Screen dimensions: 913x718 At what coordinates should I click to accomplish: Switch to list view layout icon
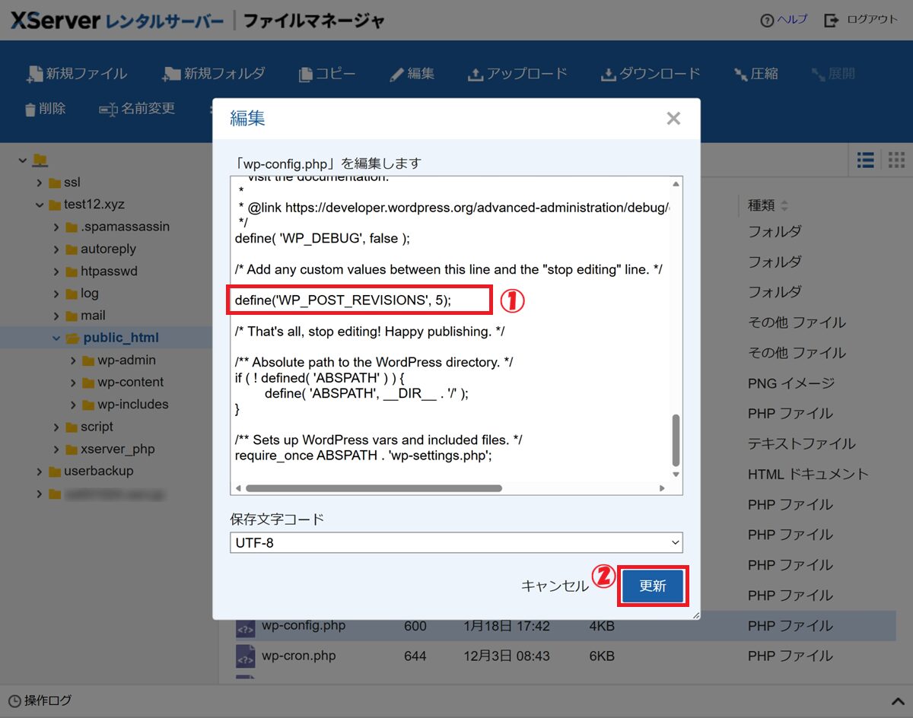pos(865,160)
